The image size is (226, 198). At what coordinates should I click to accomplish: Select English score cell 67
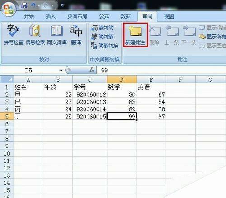click(151, 94)
